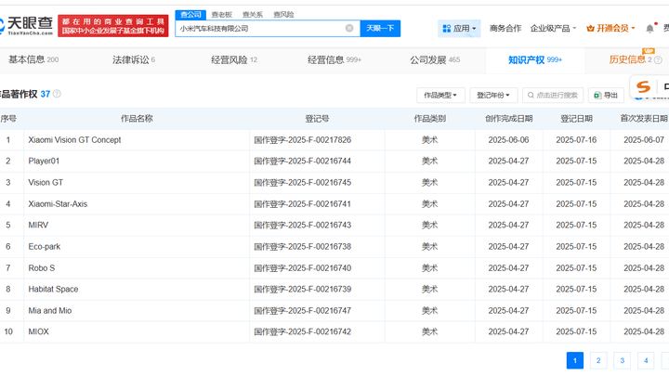Select the Habitat Space work name
Viewport: 669px width, 376px height.
coord(53,289)
